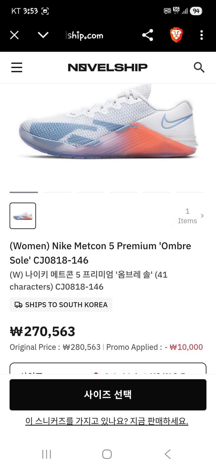
Task: Expand the browser tab dropdown chevron
Action: click(43, 35)
